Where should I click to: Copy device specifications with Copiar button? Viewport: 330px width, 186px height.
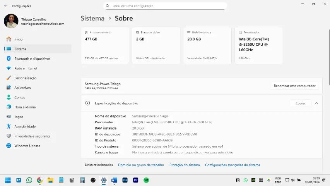pos(300,103)
